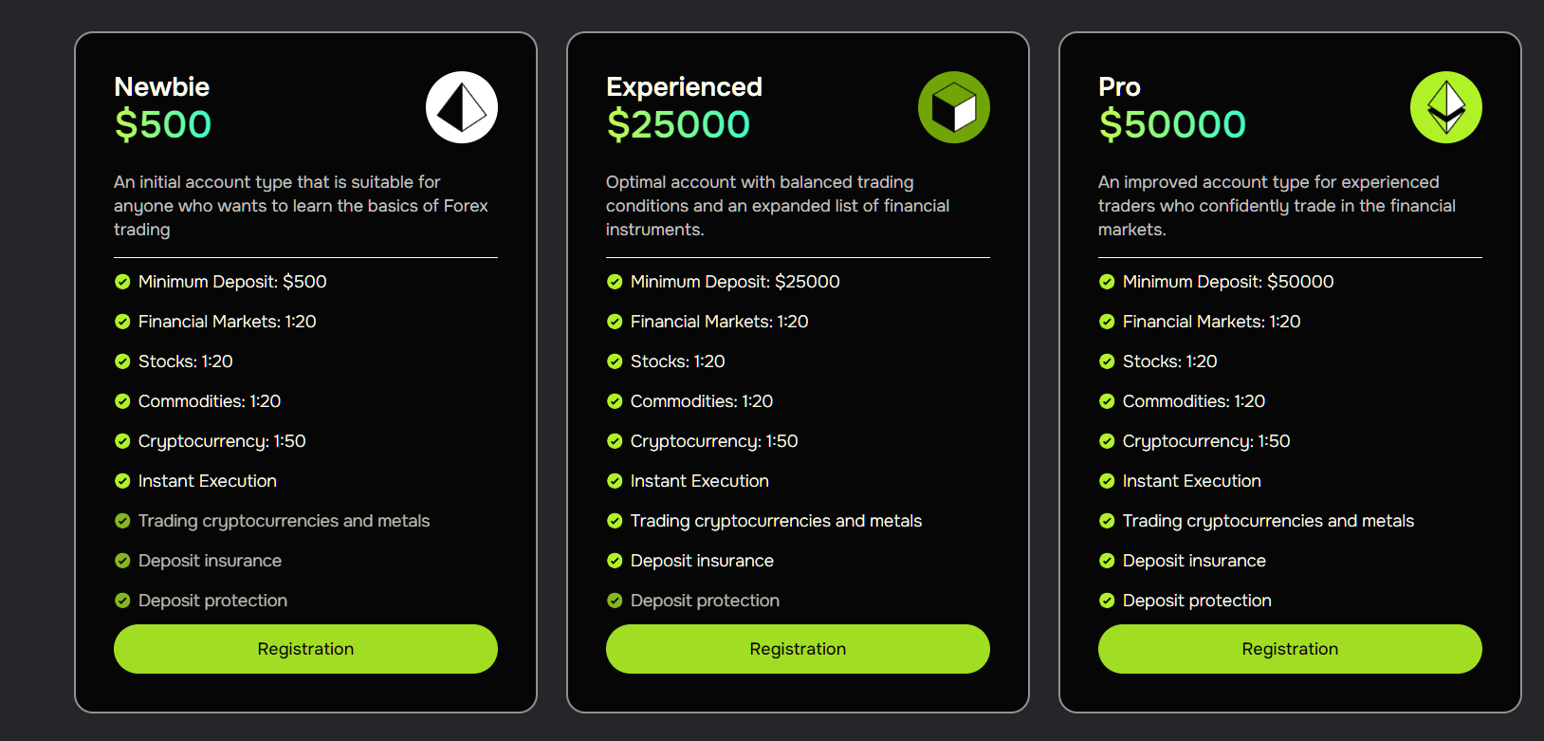1544x741 pixels.
Task: Select the Experienced plan title
Action: (x=684, y=87)
